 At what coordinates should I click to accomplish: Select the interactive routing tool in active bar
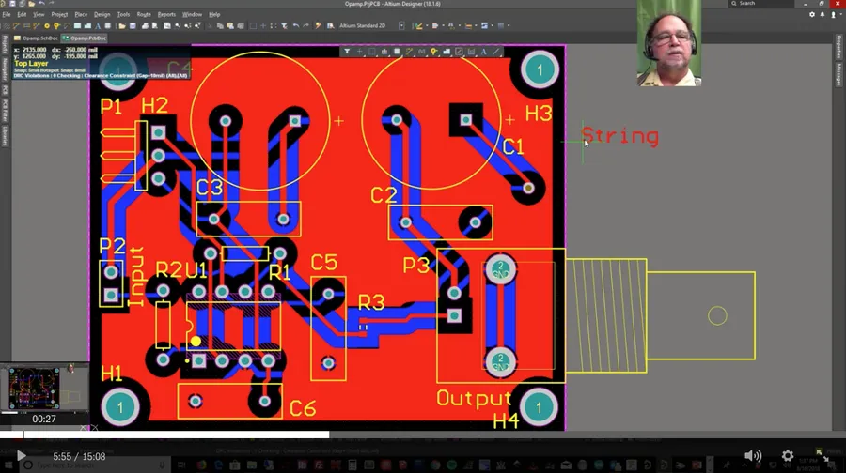pyautogui.click(x=409, y=52)
